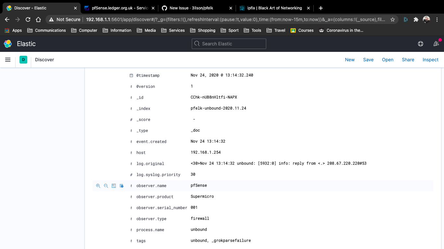Select the Discover - Elastic tab
This screenshot has width=444, height=249.
pyautogui.click(x=42, y=8)
